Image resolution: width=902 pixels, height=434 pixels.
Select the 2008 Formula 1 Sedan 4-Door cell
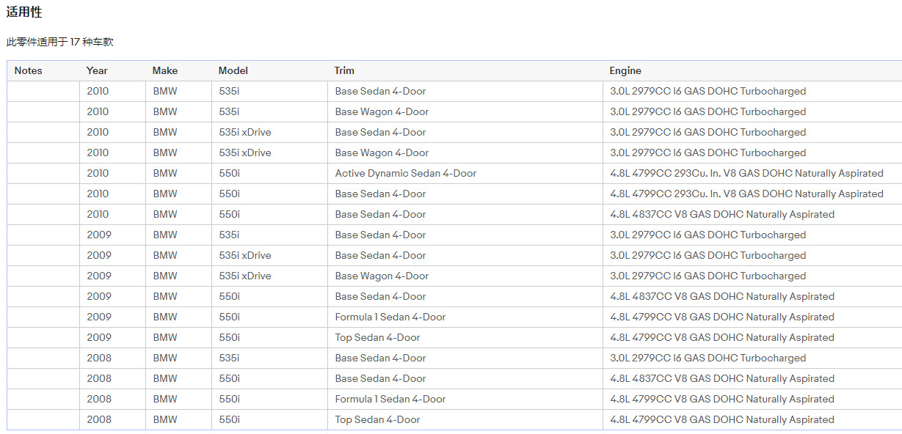[390, 400]
